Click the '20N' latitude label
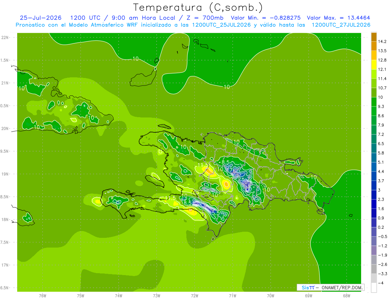 (5, 128)
